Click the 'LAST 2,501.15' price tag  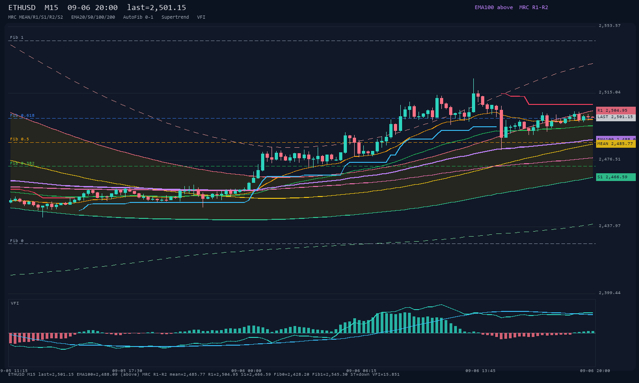616,117
